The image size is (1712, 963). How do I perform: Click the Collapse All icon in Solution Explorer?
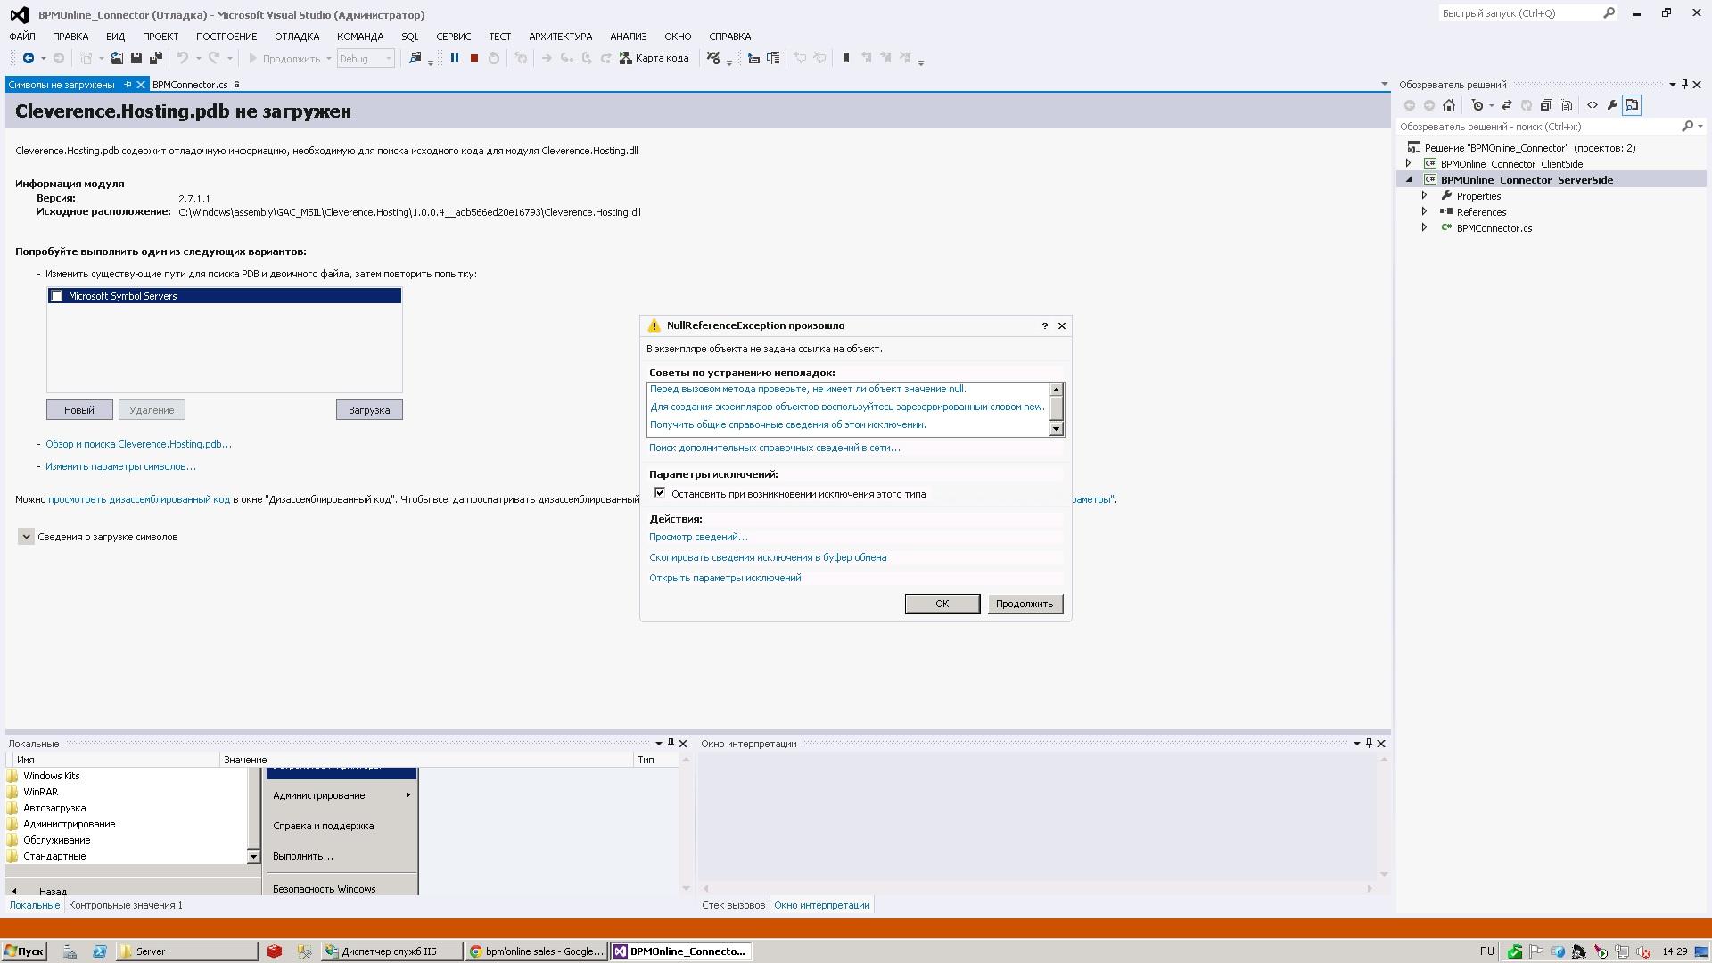tap(1546, 105)
